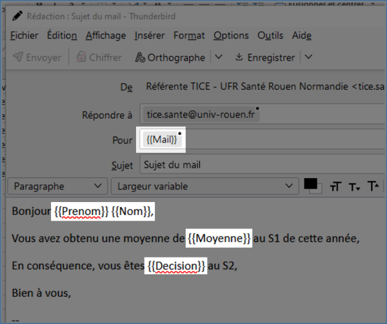Open the Largeur variable font dropdown
This screenshot has height=324, width=387.
205,186
